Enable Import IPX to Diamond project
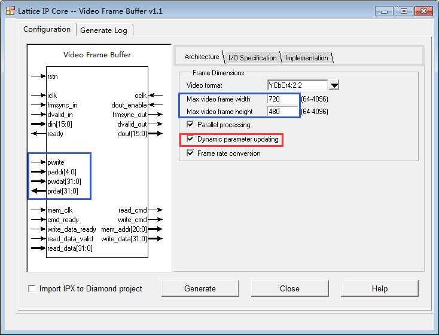Image resolution: width=439 pixels, height=335 pixels. tap(32, 288)
